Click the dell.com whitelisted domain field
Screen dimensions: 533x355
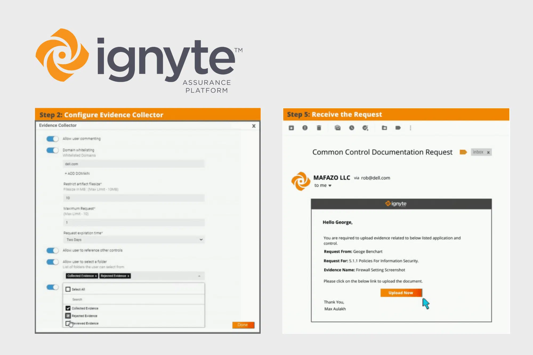pyautogui.click(x=134, y=164)
